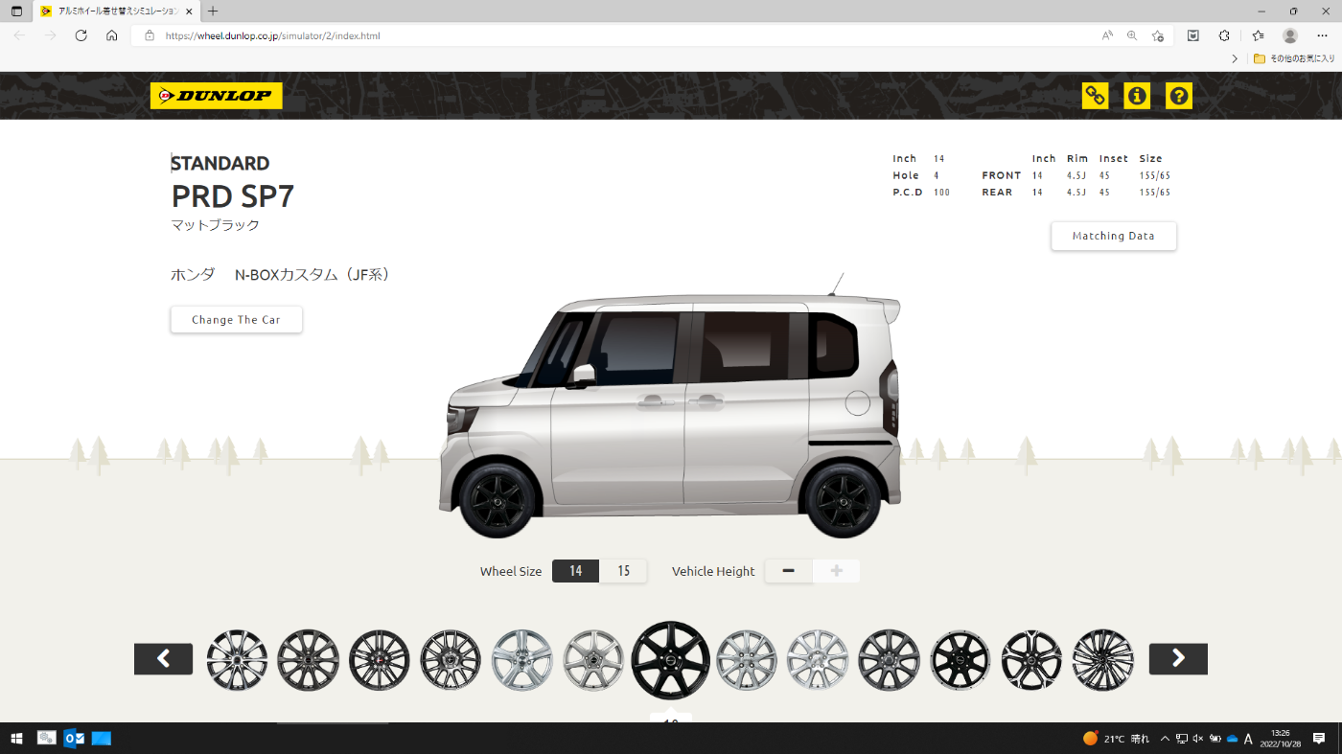Viewport: 1342px width, 754px height.
Task: Click the Vehicle Height label
Action: click(713, 571)
